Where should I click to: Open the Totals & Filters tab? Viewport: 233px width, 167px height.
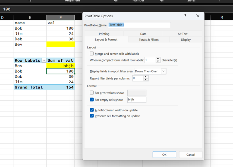[x=149, y=40]
